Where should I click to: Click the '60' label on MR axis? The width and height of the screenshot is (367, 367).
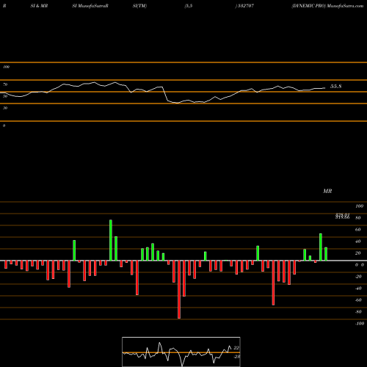(x=358, y=230)
